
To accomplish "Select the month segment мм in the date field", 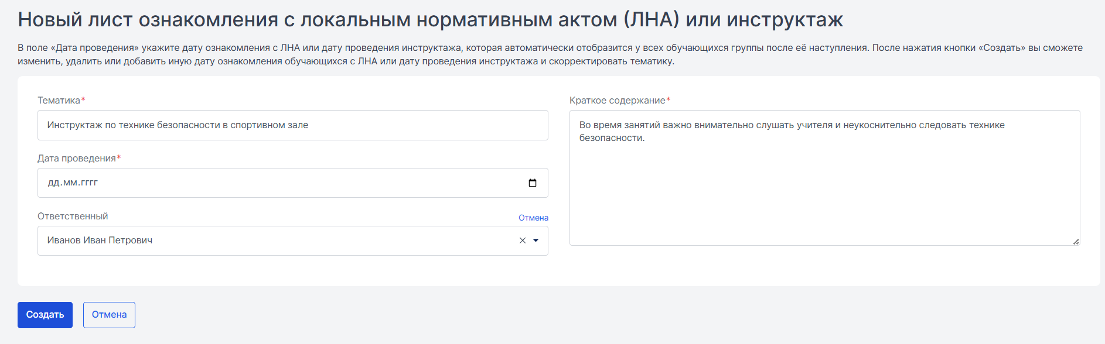I will point(70,183).
